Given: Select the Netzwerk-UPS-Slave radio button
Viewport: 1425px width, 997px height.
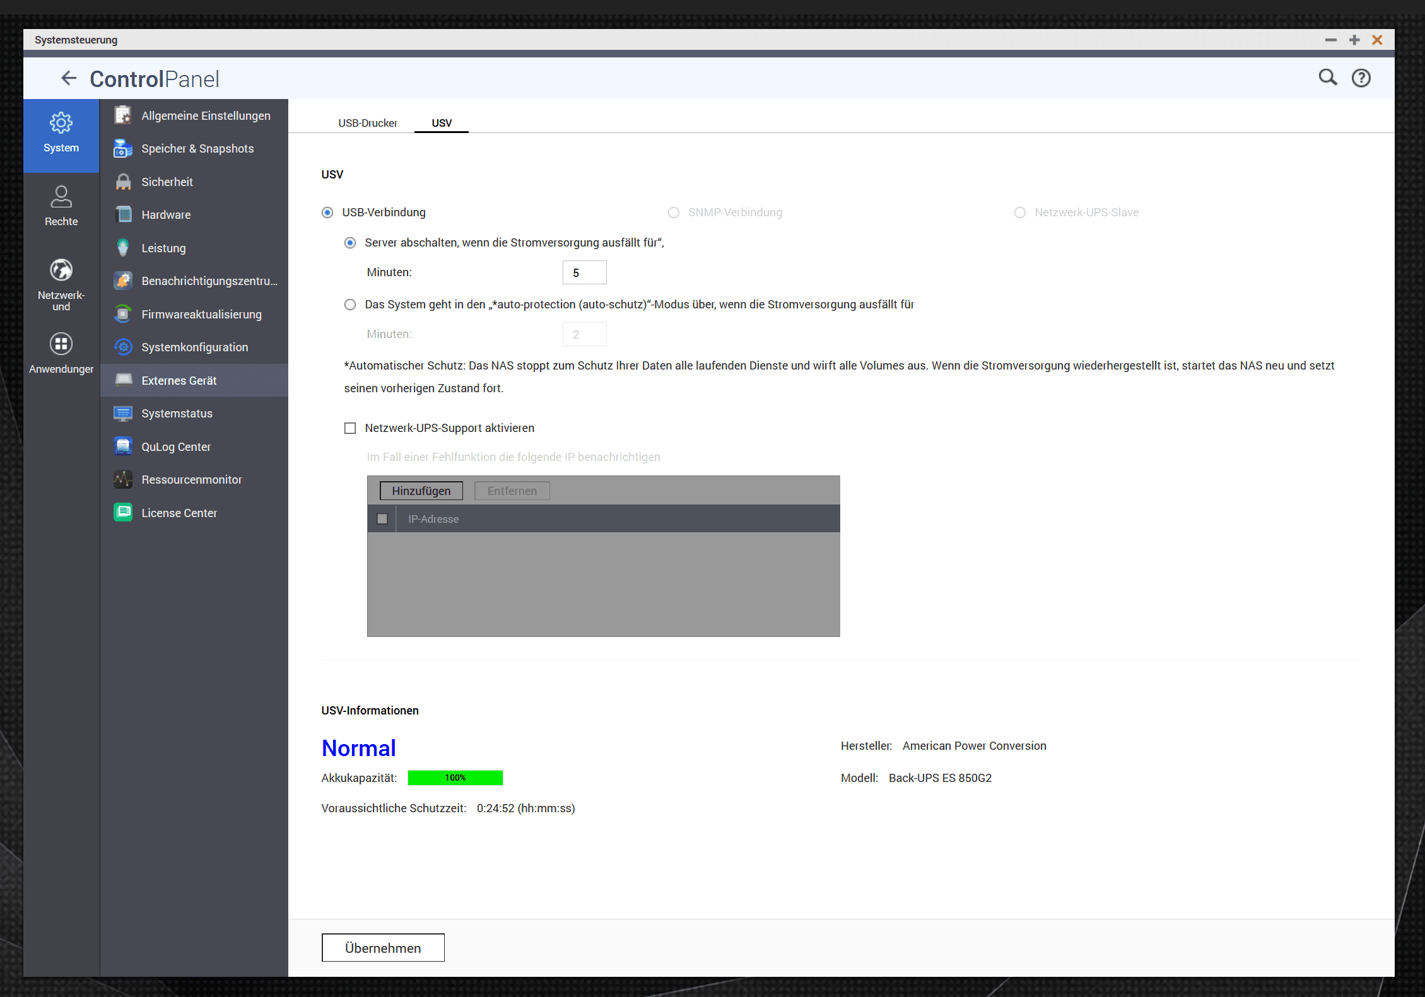Looking at the screenshot, I should coord(1020,213).
